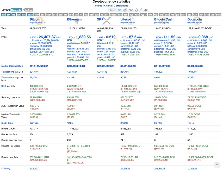Open the Ethereum heading link

pyautogui.click(x=75, y=19)
